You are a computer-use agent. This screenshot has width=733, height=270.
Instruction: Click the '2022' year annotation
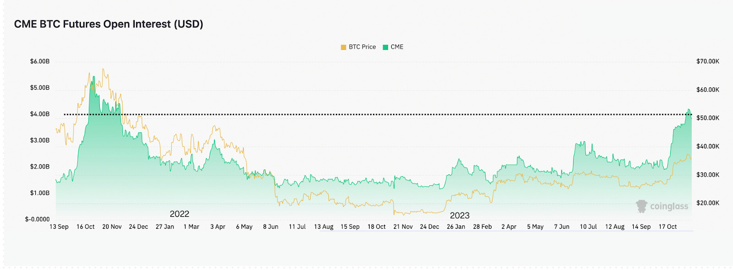tap(180, 214)
